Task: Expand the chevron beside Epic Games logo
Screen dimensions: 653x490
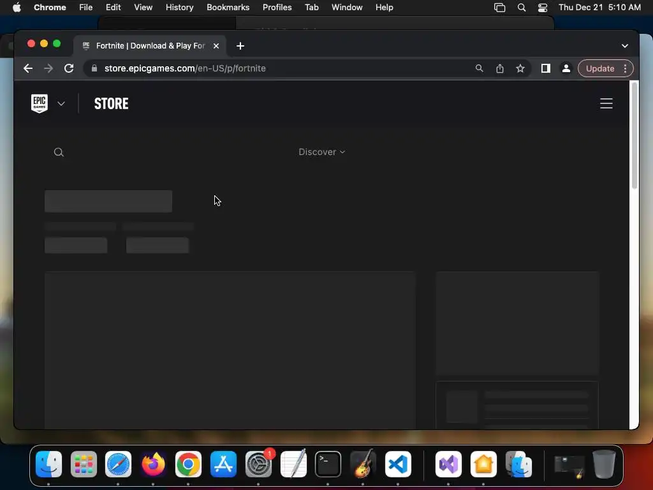Action: (61, 103)
